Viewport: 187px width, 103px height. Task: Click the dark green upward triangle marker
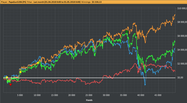tap(127, 31)
